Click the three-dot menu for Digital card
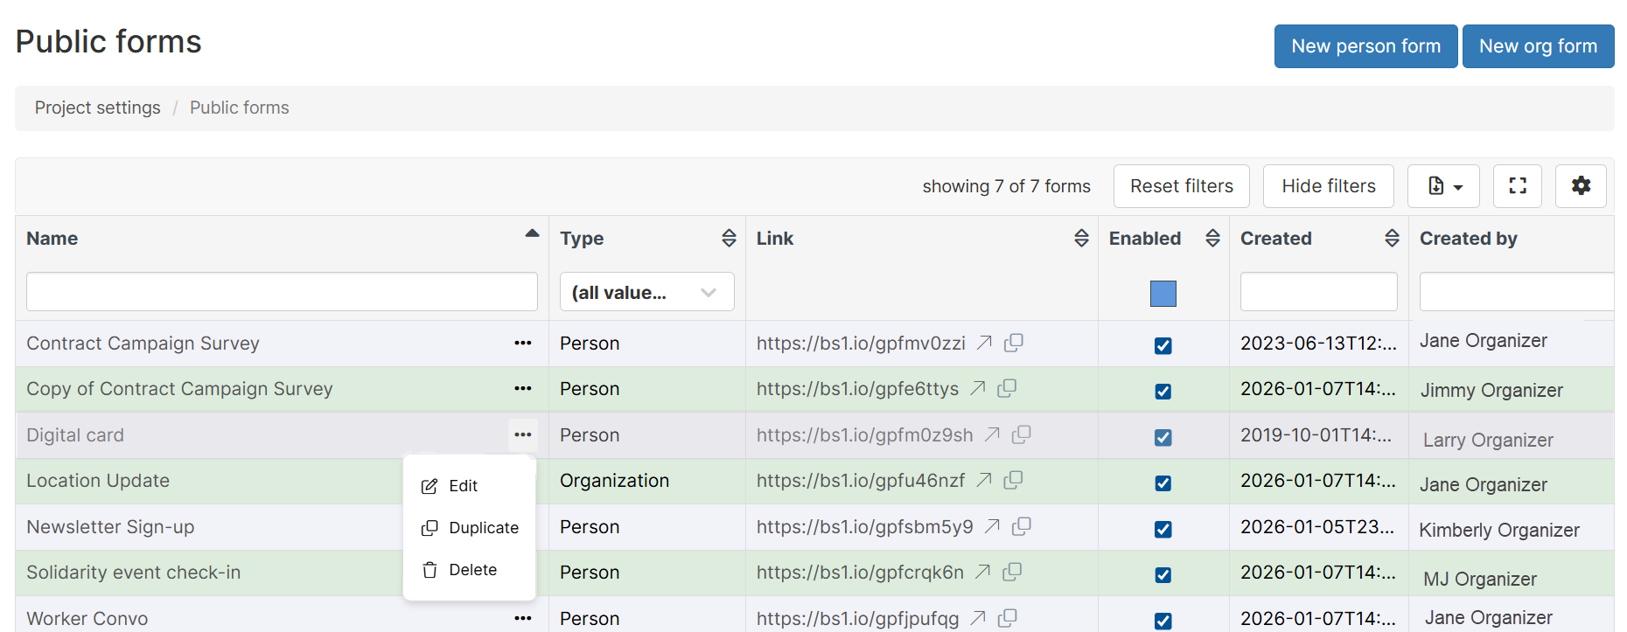Viewport: 1627px width, 632px height. [x=523, y=434]
